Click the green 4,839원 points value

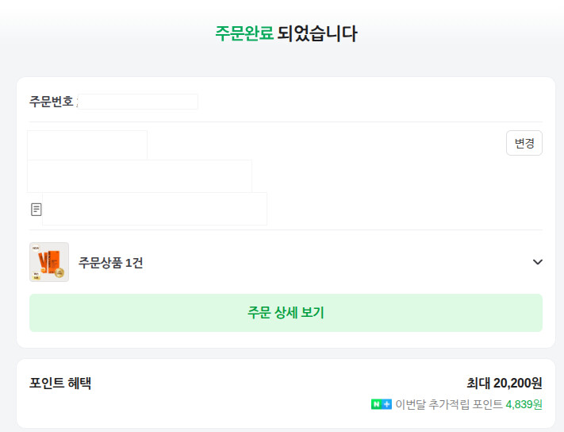[x=524, y=404]
